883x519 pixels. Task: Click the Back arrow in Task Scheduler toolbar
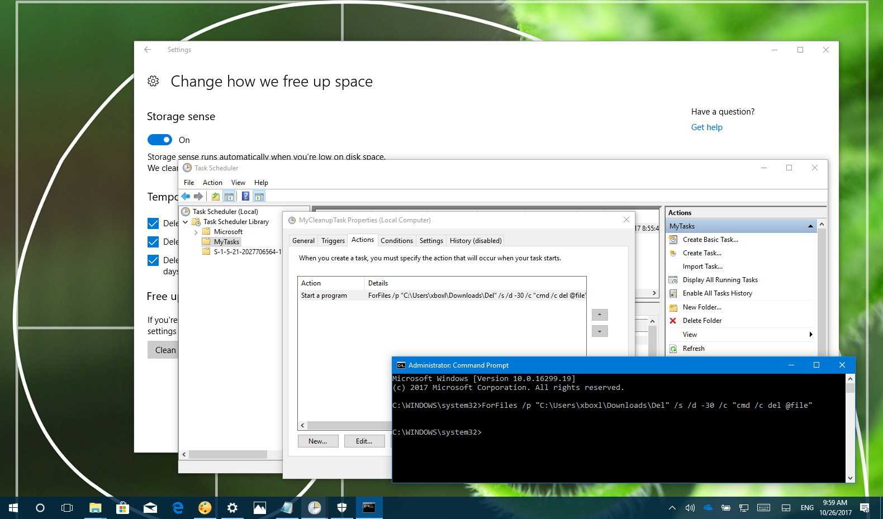186,196
